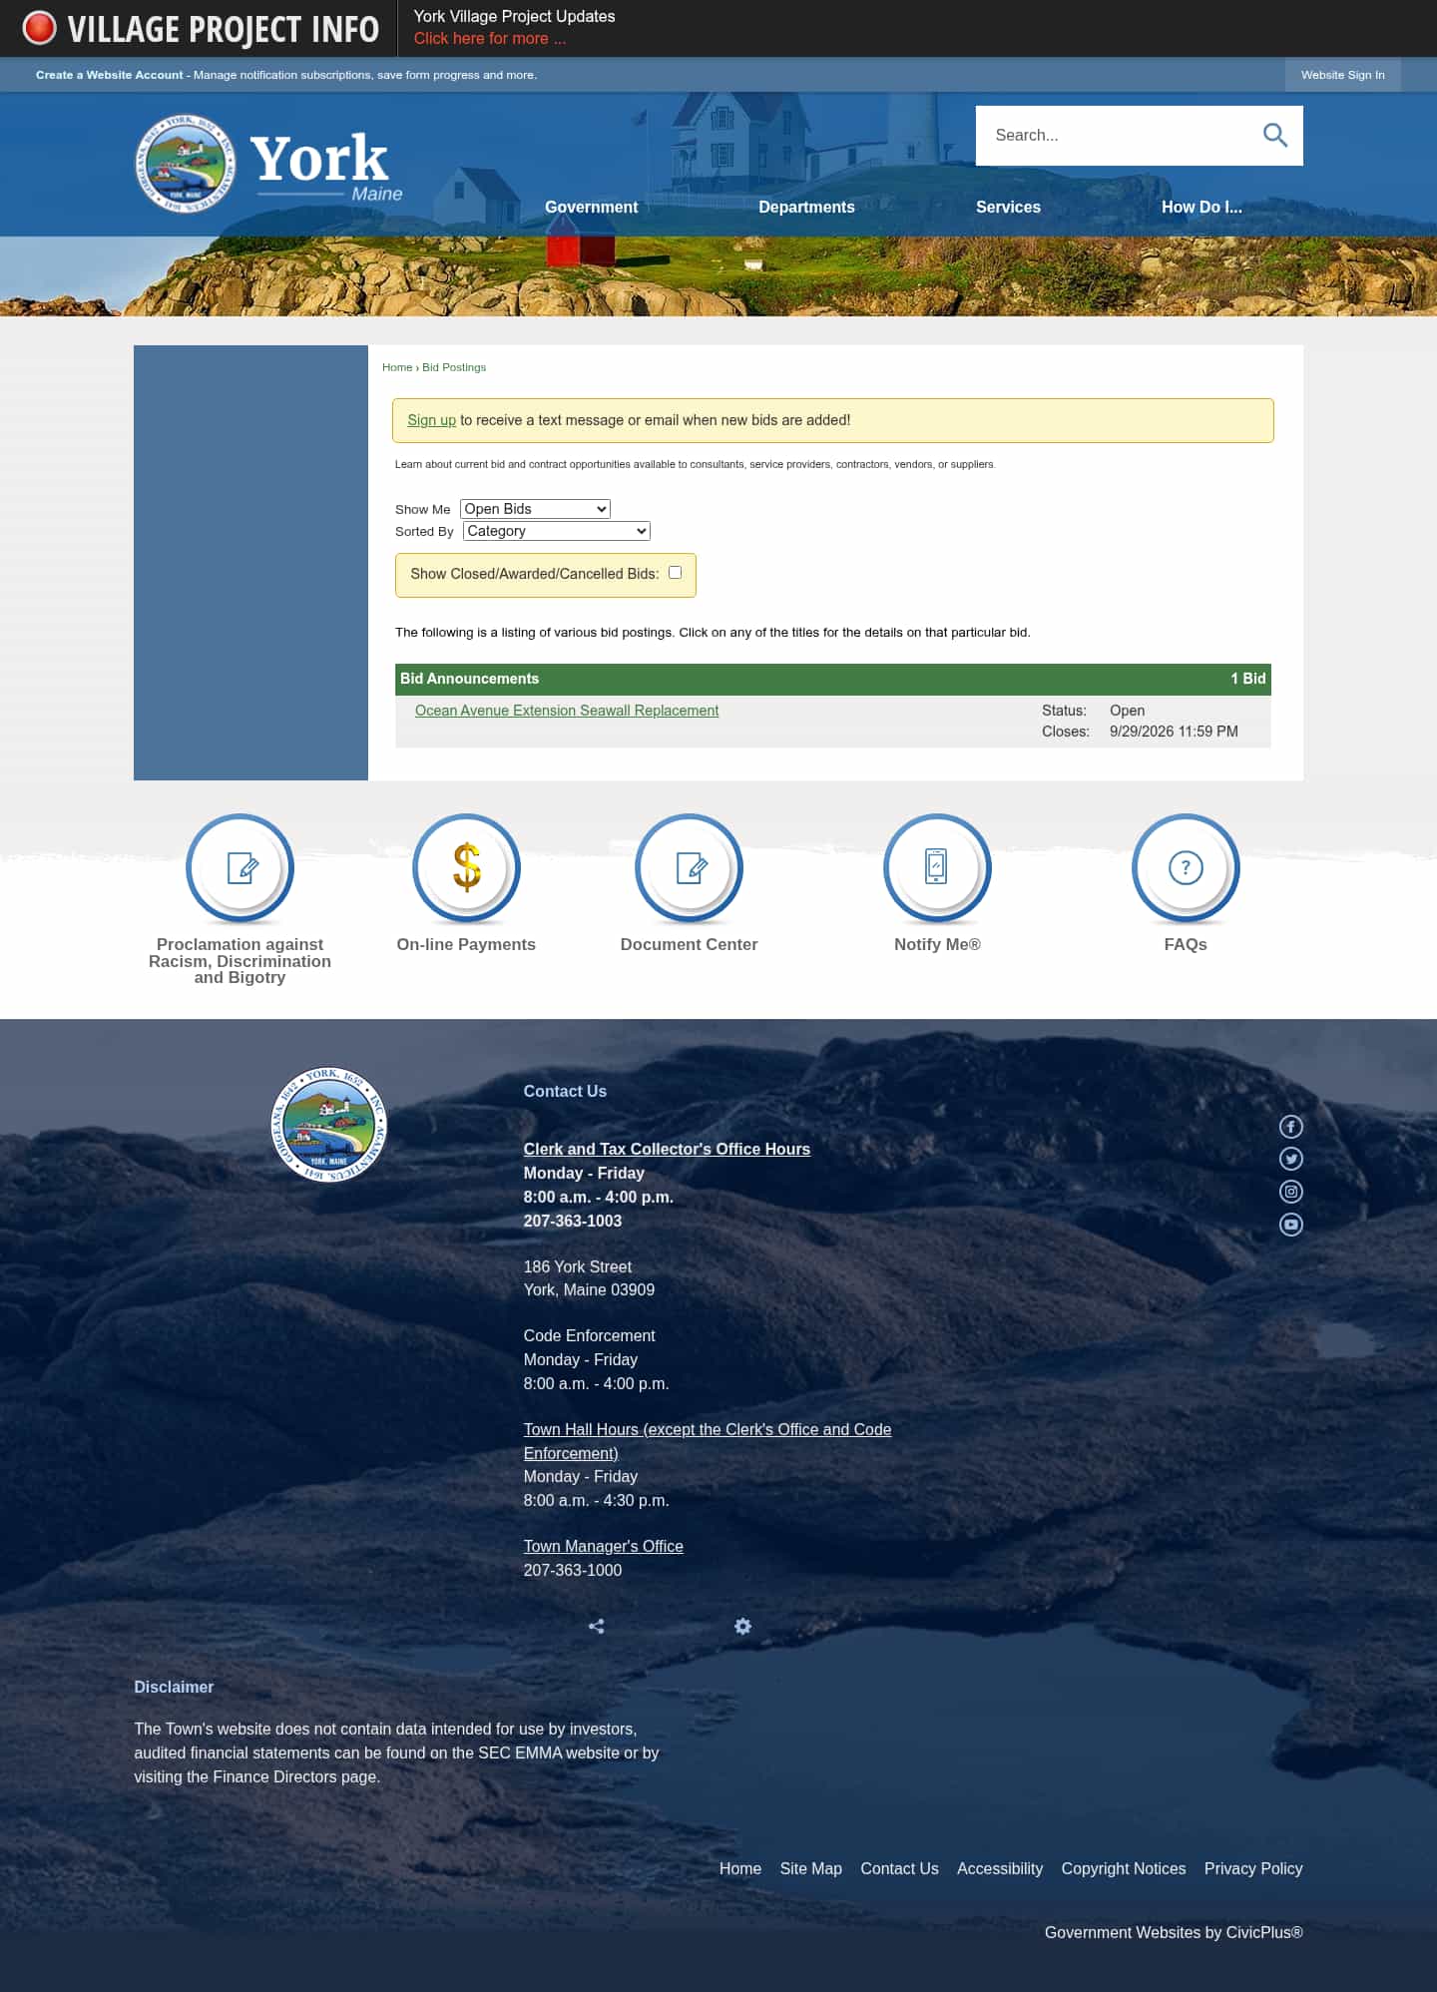Screen dimensions: 1437x1992
Task: Click the footer Copyright Notices link
Action: coord(1124,1868)
